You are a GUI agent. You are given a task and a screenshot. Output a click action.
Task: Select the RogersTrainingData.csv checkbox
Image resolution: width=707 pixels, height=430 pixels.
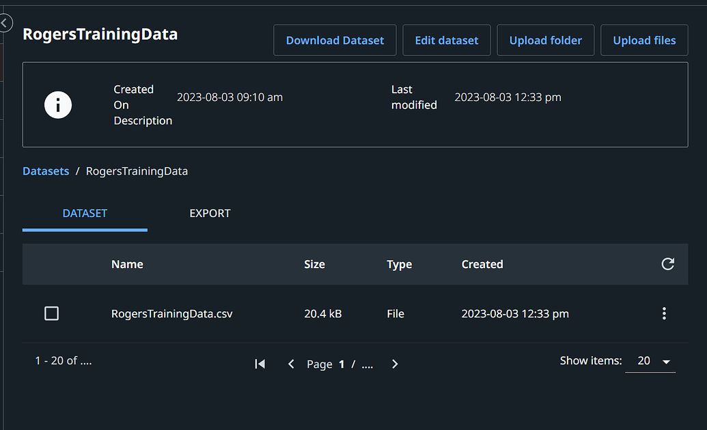pyautogui.click(x=51, y=314)
